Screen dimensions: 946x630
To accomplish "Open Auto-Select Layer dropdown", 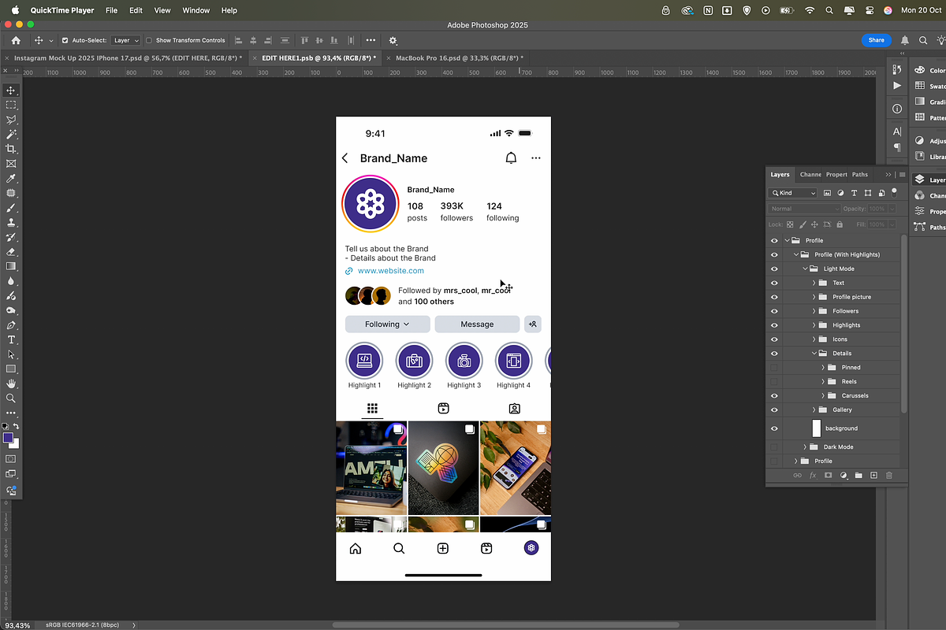I will click(125, 40).
